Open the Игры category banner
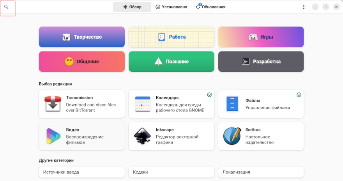The height and width of the screenshot is (181, 343). [261, 37]
